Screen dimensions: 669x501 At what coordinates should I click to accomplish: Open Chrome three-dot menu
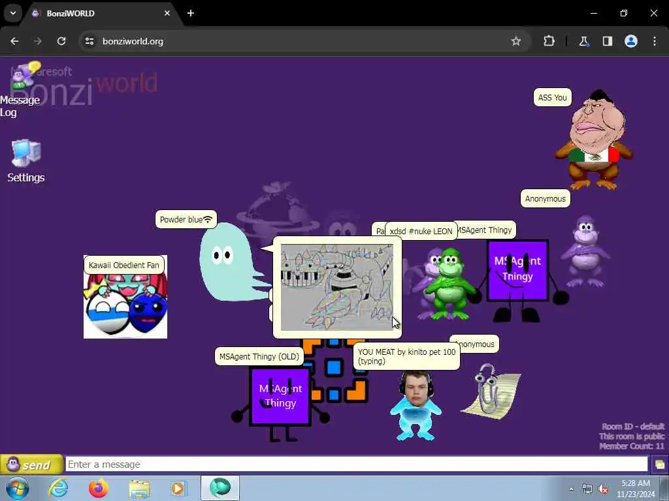pos(655,41)
